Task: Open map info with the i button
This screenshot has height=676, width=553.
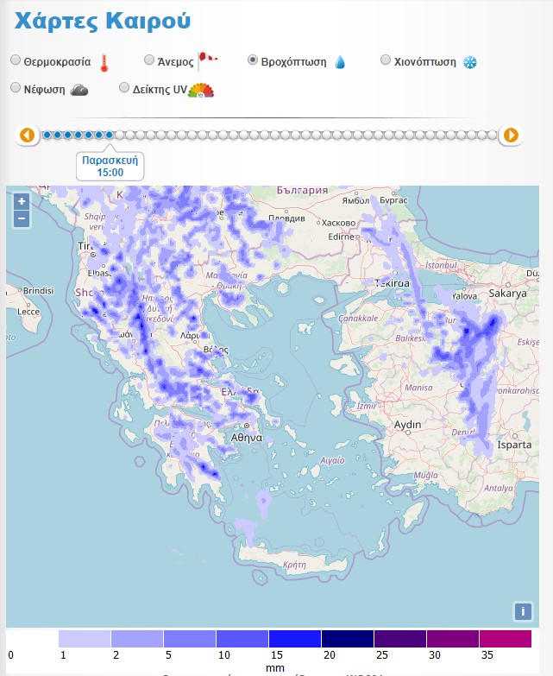Action: pos(523,611)
